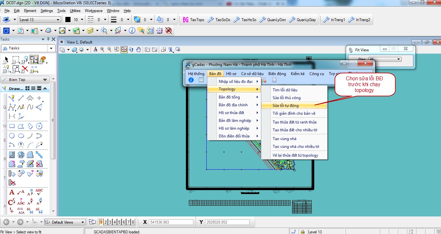
Task: Click the QuanLyDon toolbar button
Action: click(273, 20)
